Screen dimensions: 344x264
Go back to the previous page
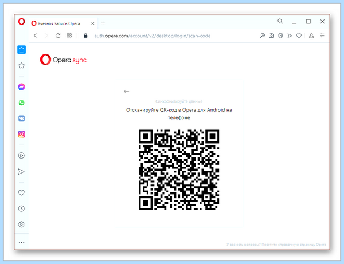[x=36, y=36]
